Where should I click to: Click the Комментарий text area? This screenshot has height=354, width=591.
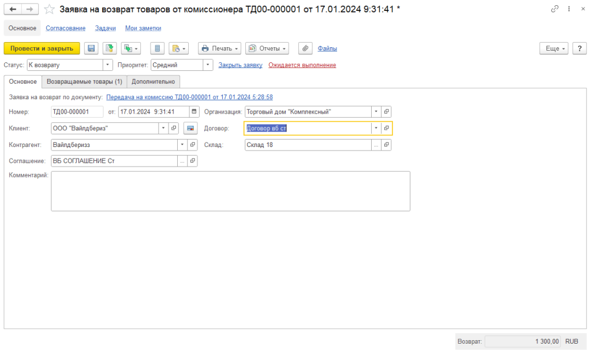[231, 191]
